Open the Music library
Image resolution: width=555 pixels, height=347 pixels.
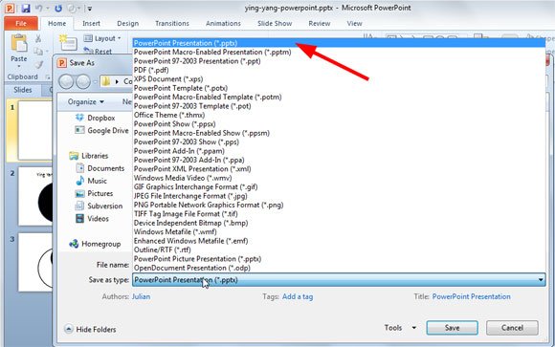91,181
